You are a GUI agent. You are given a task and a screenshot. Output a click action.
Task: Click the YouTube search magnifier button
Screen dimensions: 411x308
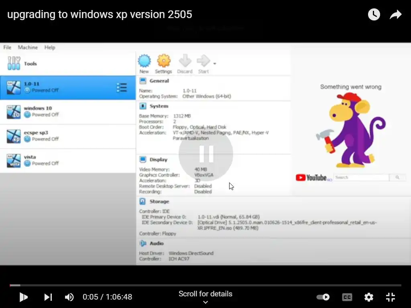[397, 178]
